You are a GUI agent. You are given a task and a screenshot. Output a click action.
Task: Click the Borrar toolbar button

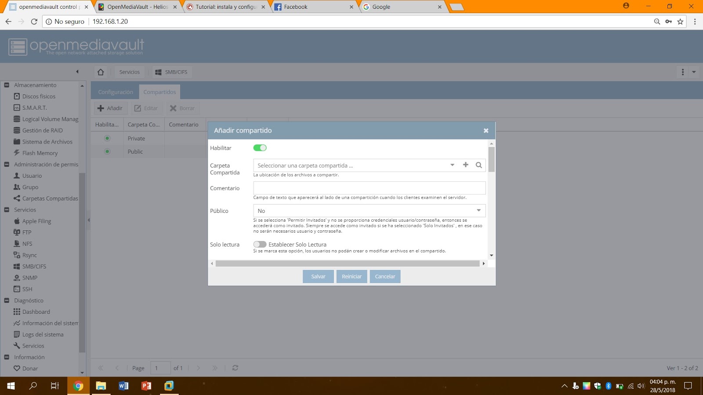182,108
